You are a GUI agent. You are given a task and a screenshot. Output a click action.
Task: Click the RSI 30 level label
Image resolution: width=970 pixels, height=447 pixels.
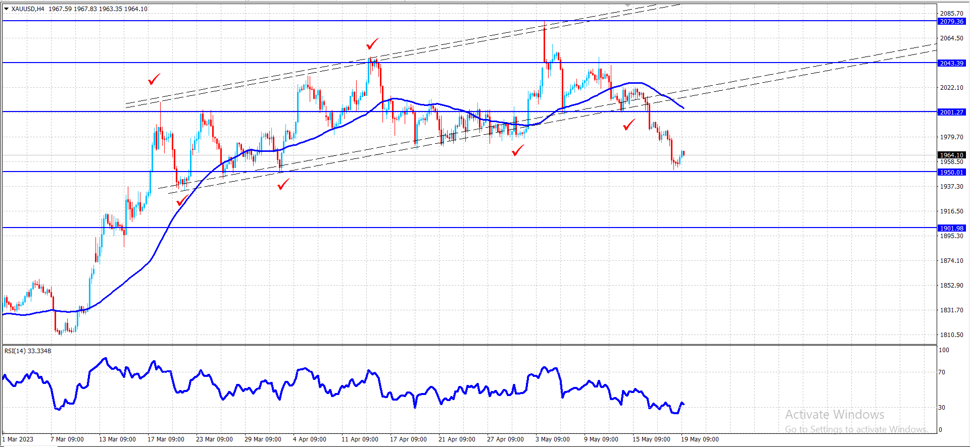tap(942, 408)
